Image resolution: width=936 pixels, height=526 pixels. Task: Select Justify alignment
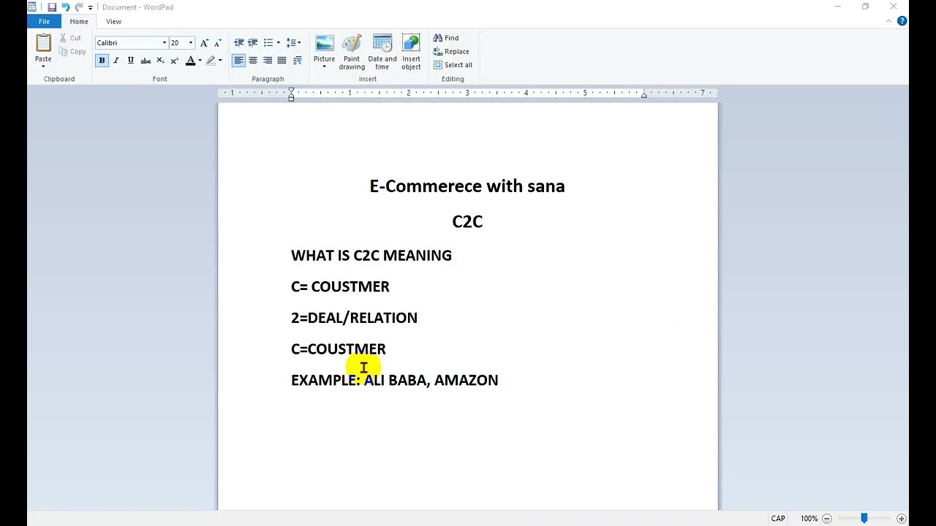(282, 61)
